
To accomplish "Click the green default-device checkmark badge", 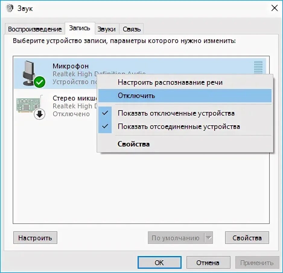I will point(40,82).
